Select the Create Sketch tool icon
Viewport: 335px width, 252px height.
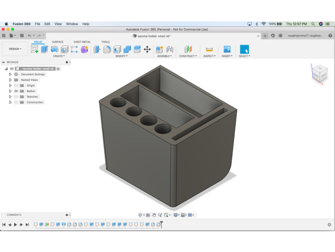(x=34, y=50)
